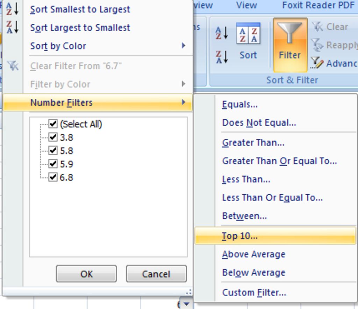
Task: Click the Clear filter ribbon icon
Action: pyautogui.click(x=317, y=27)
